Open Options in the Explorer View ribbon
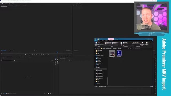The width and height of the screenshot is (171, 96). pos(147,43)
